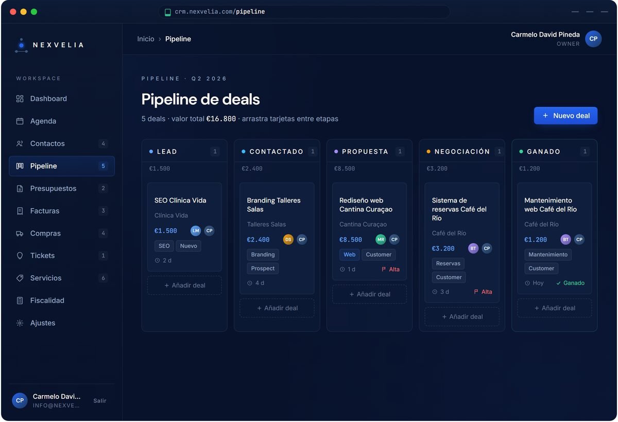Click the orange dot in NEGOCIACIÓN header
Screen dimensions: 618x422
point(428,151)
